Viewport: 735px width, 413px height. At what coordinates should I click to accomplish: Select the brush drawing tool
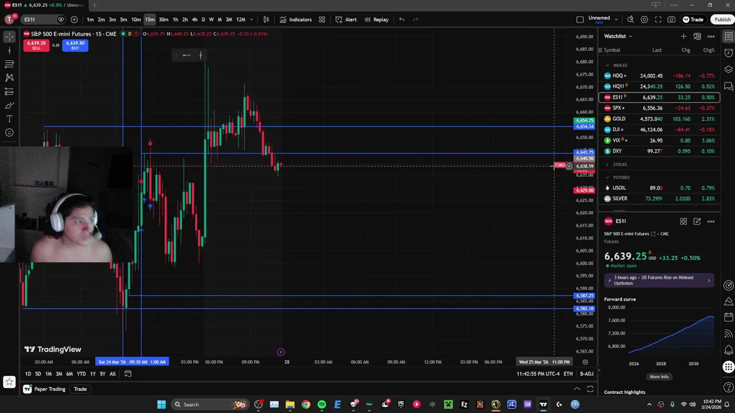[9, 106]
